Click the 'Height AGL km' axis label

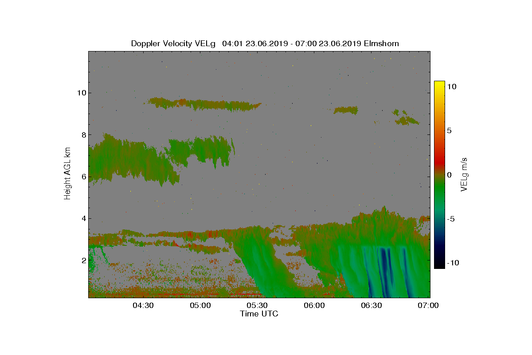[x=68, y=174]
